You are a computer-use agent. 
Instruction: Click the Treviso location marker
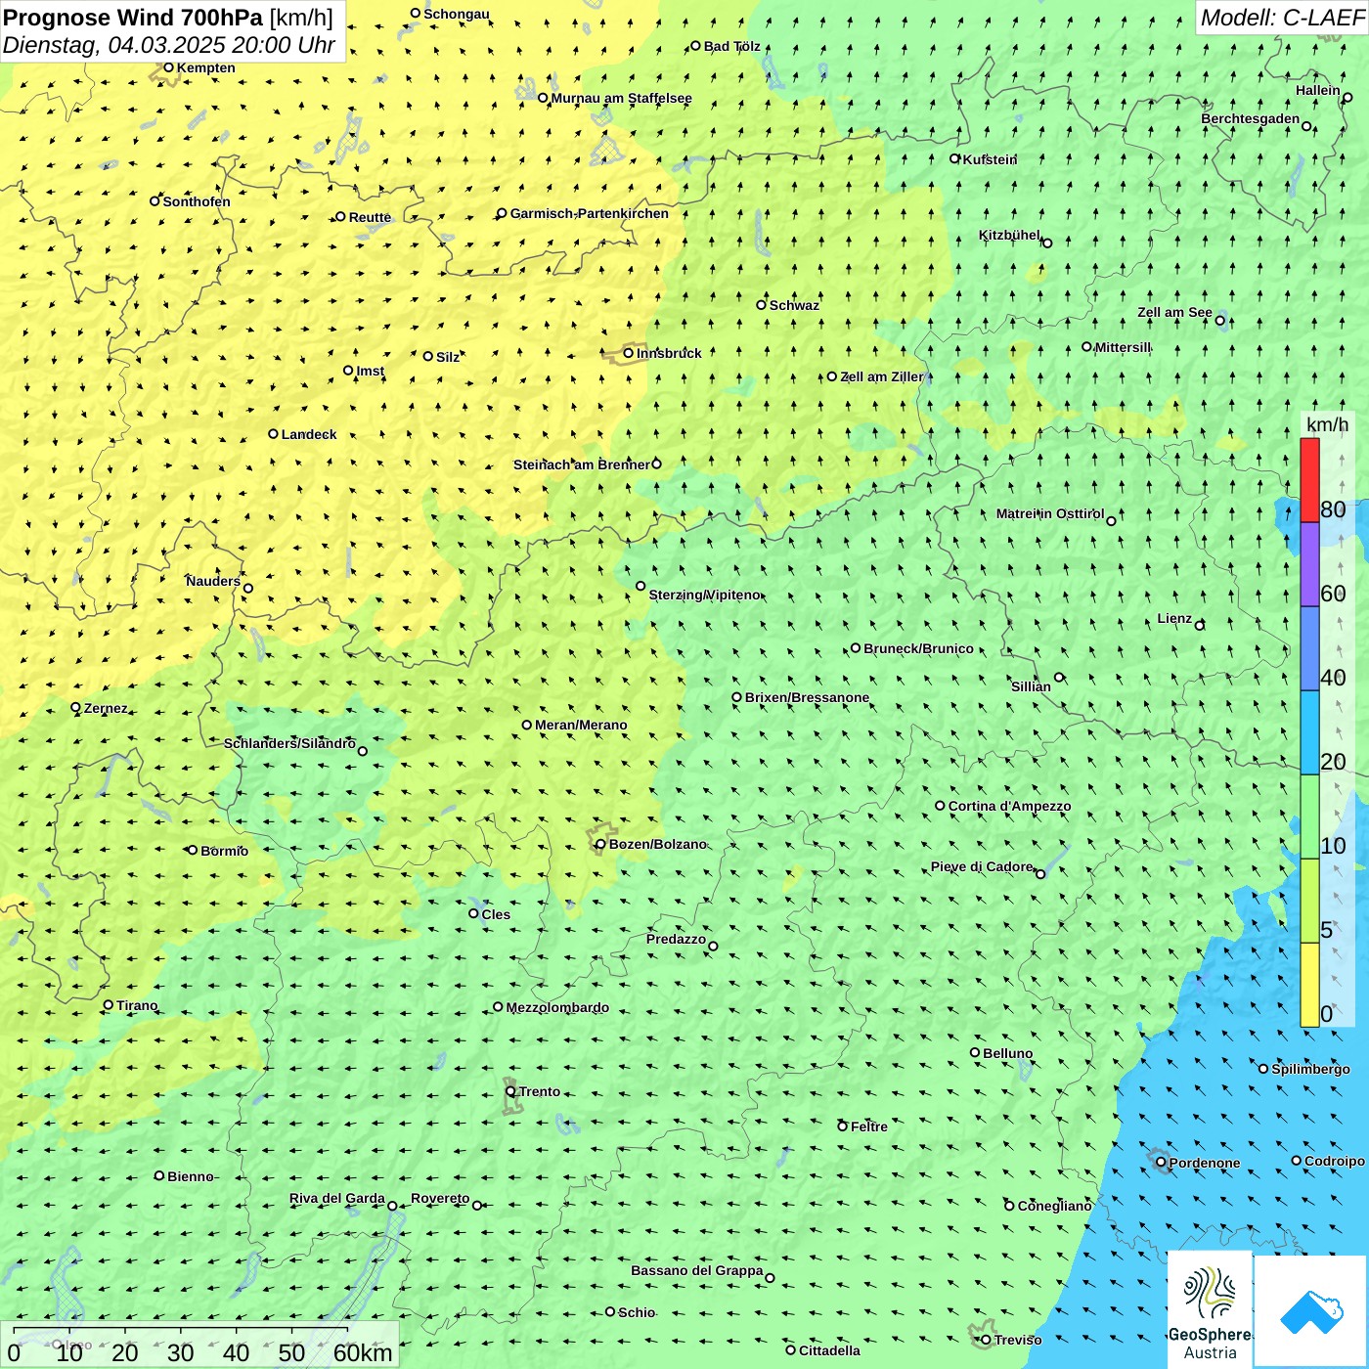pyautogui.click(x=986, y=1340)
